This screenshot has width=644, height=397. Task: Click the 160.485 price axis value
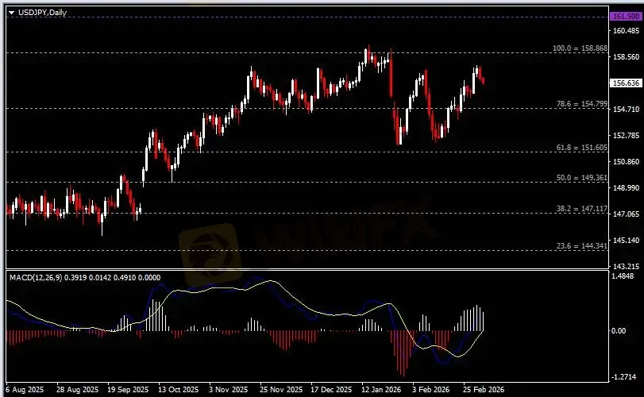625,31
